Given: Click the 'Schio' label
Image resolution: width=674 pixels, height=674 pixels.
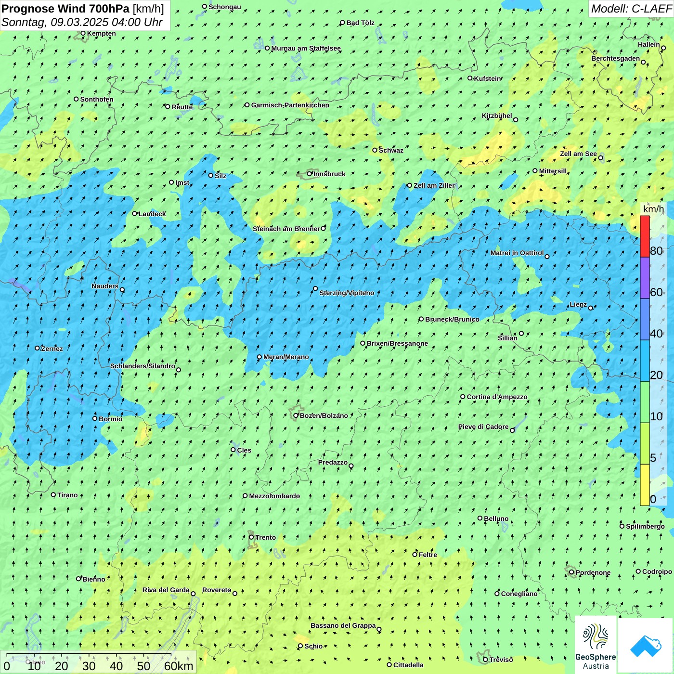Looking at the screenshot, I should [313, 646].
